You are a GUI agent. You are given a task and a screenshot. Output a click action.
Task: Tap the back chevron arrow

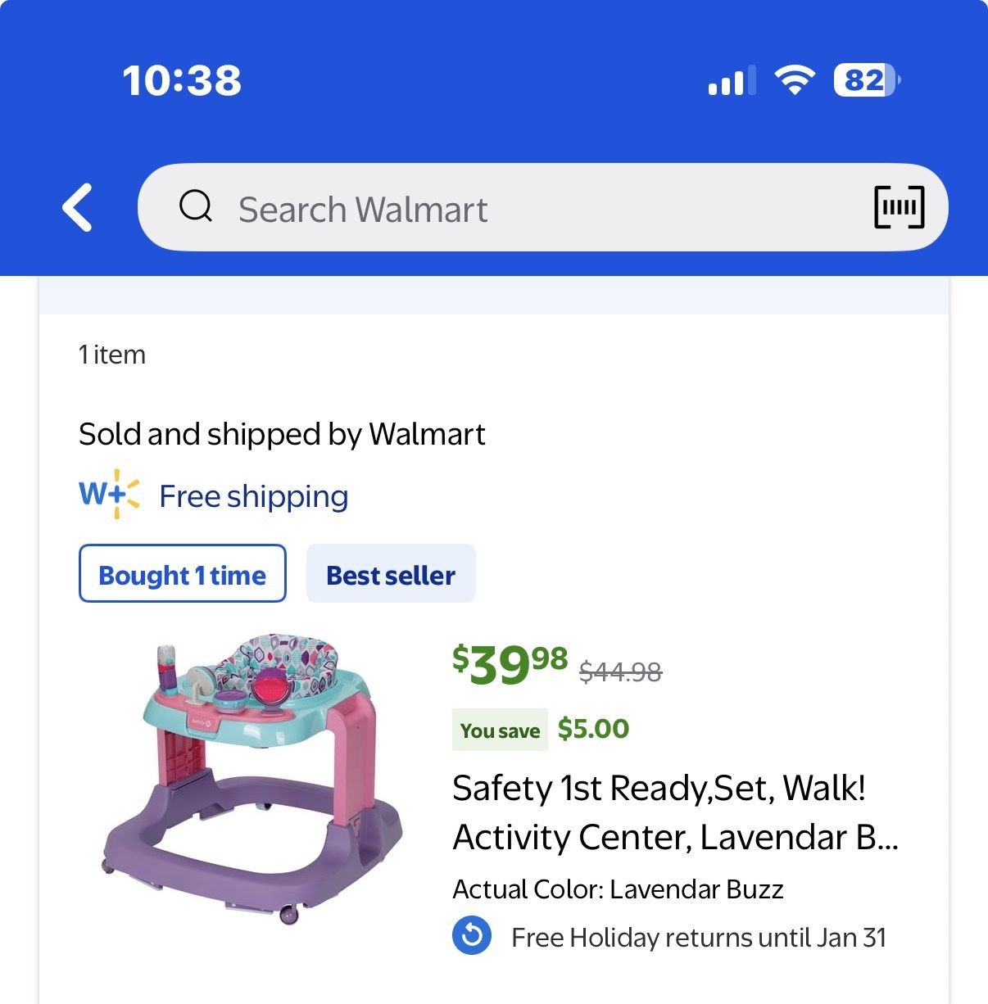tap(76, 207)
